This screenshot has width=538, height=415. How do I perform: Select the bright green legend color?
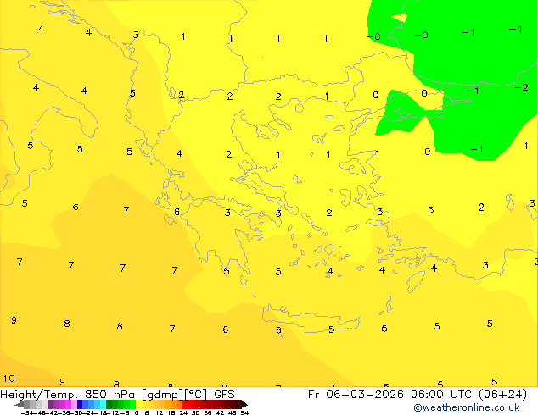(x=132, y=404)
